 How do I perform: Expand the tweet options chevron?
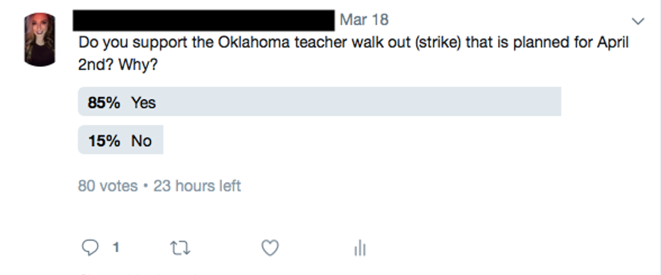637,21
